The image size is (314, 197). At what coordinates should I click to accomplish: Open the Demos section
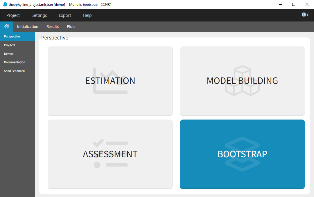point(8,54)
